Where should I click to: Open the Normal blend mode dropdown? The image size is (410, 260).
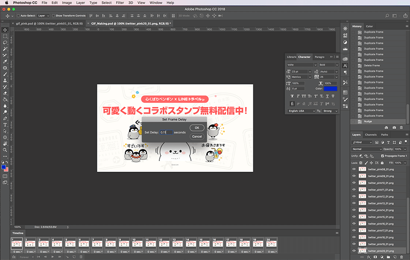pos(367,149)
